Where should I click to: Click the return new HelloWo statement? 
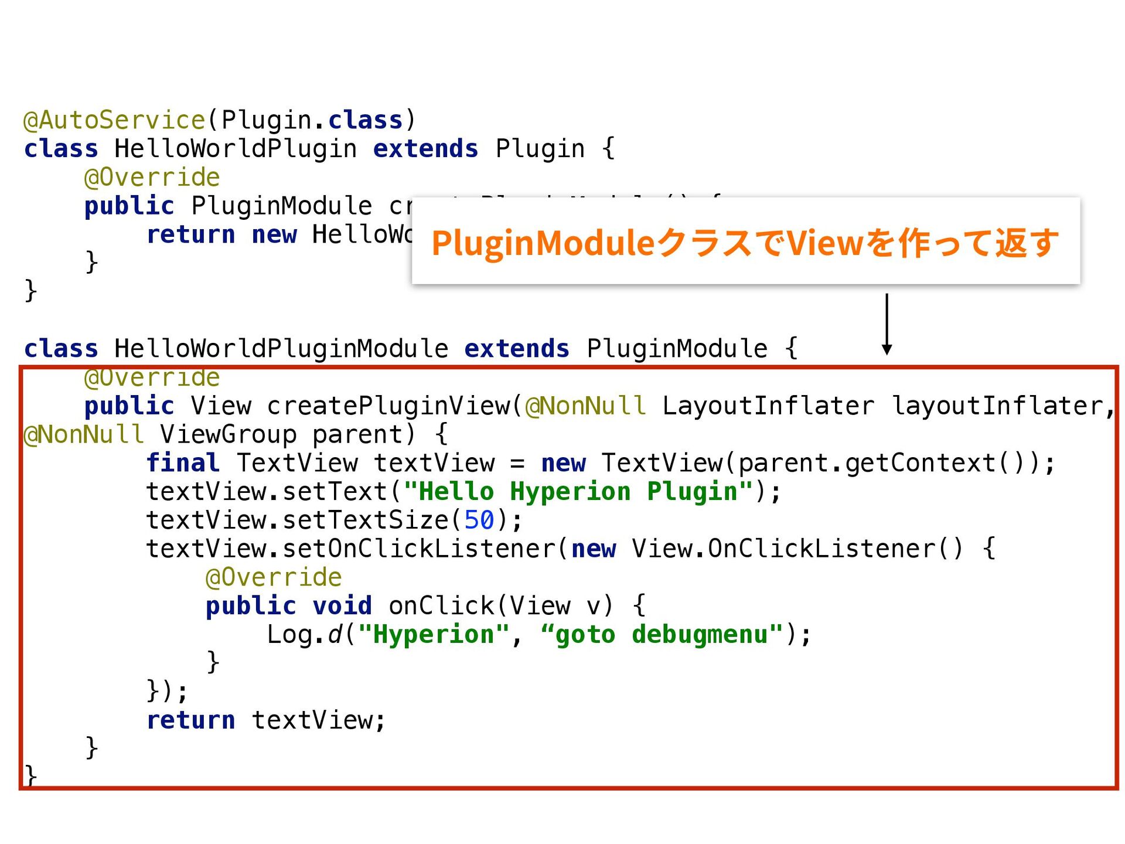coord(279,235)
